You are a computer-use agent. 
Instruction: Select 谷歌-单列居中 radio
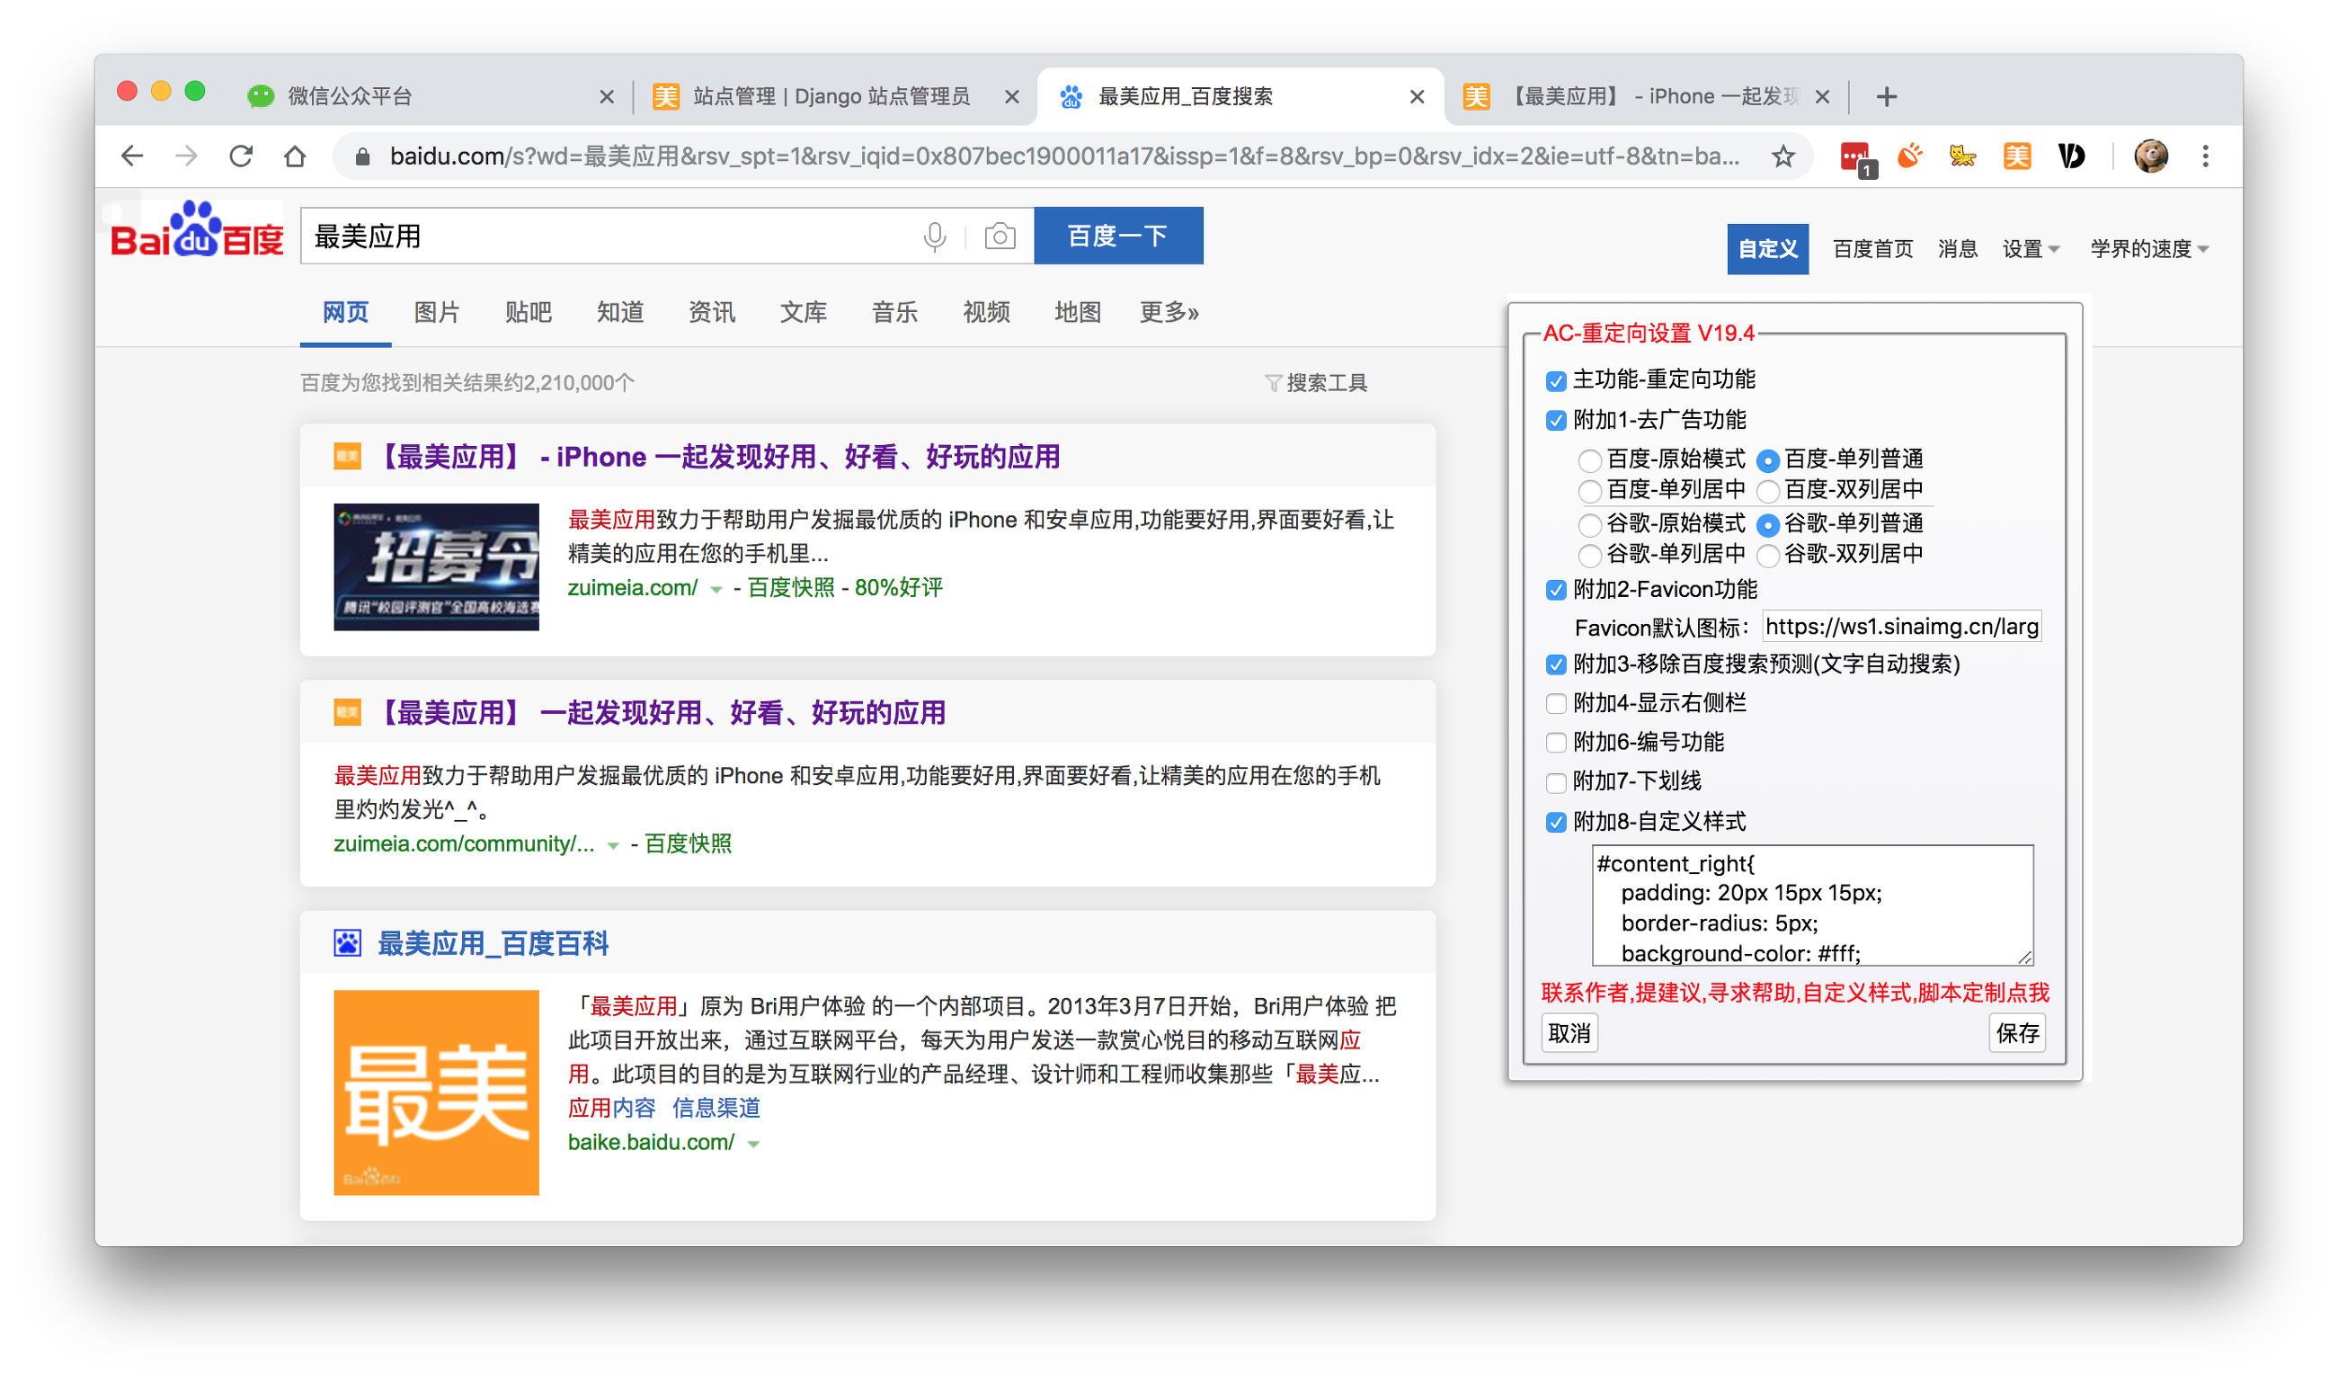1590,555
